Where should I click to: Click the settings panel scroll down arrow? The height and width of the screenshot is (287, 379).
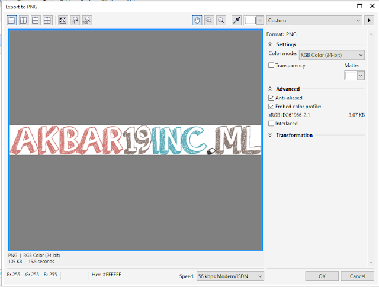[371, 263]
